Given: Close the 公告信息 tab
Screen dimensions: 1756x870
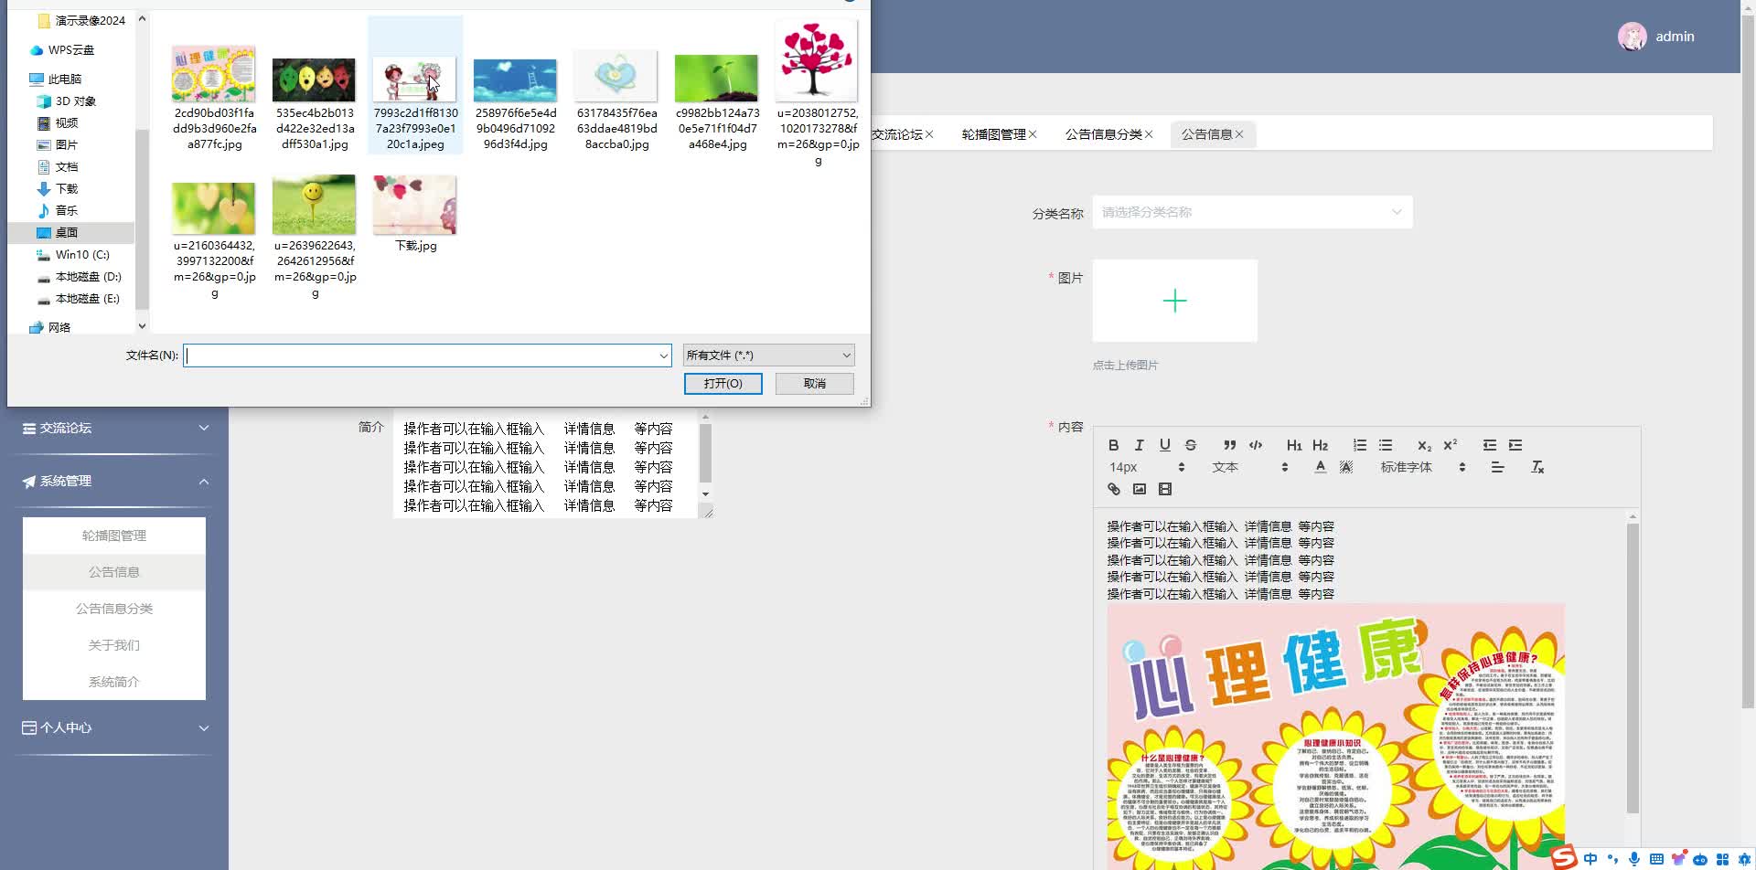Looking at the screenshot, I should (x=1239, y=134).
